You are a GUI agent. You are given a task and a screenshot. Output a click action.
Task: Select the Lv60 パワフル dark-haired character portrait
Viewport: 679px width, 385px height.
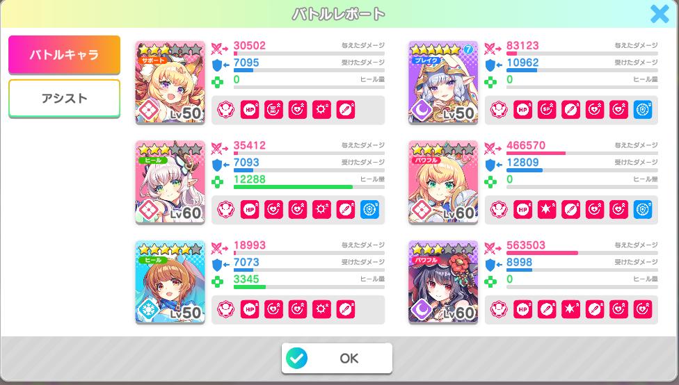tap(443, 282)
